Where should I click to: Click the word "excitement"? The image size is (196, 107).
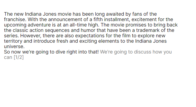144,19
